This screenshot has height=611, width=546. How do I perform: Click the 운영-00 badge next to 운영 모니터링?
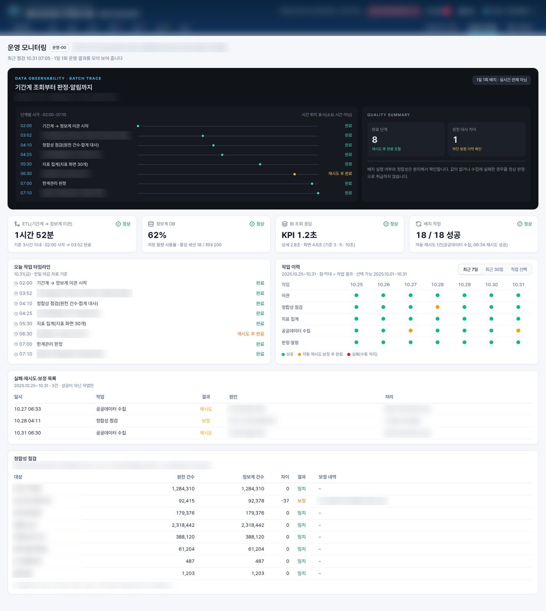[x=59, y=48]
